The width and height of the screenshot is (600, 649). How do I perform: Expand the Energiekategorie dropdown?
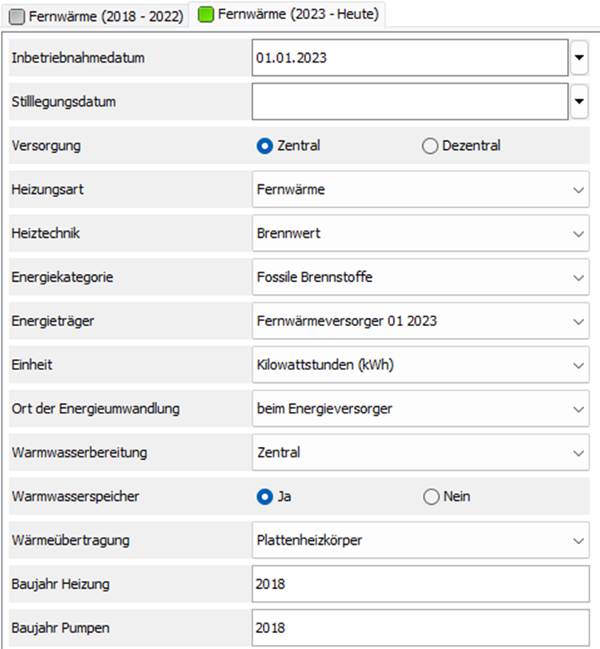[579, 277]
